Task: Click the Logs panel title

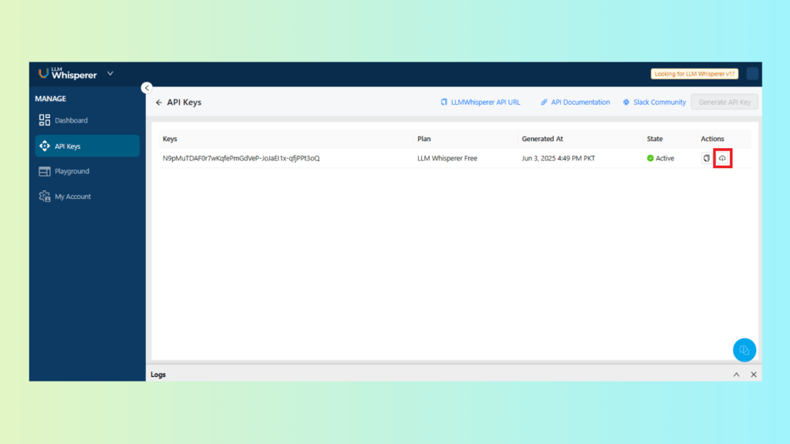Action: coord(158,375)
